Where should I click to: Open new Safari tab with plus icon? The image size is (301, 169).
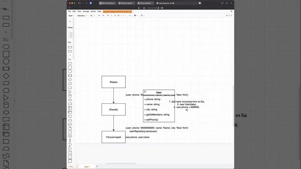click(x=231, y=3)
